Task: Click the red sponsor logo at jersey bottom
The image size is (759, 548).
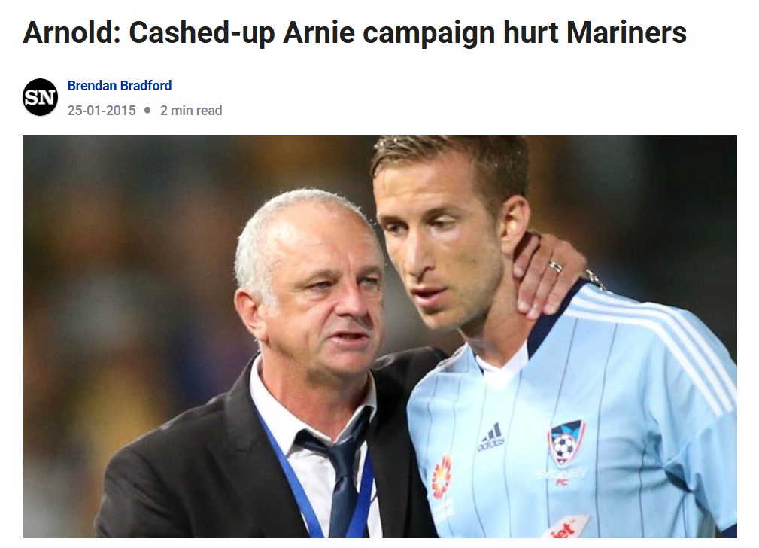Action: tap(564, 528)
